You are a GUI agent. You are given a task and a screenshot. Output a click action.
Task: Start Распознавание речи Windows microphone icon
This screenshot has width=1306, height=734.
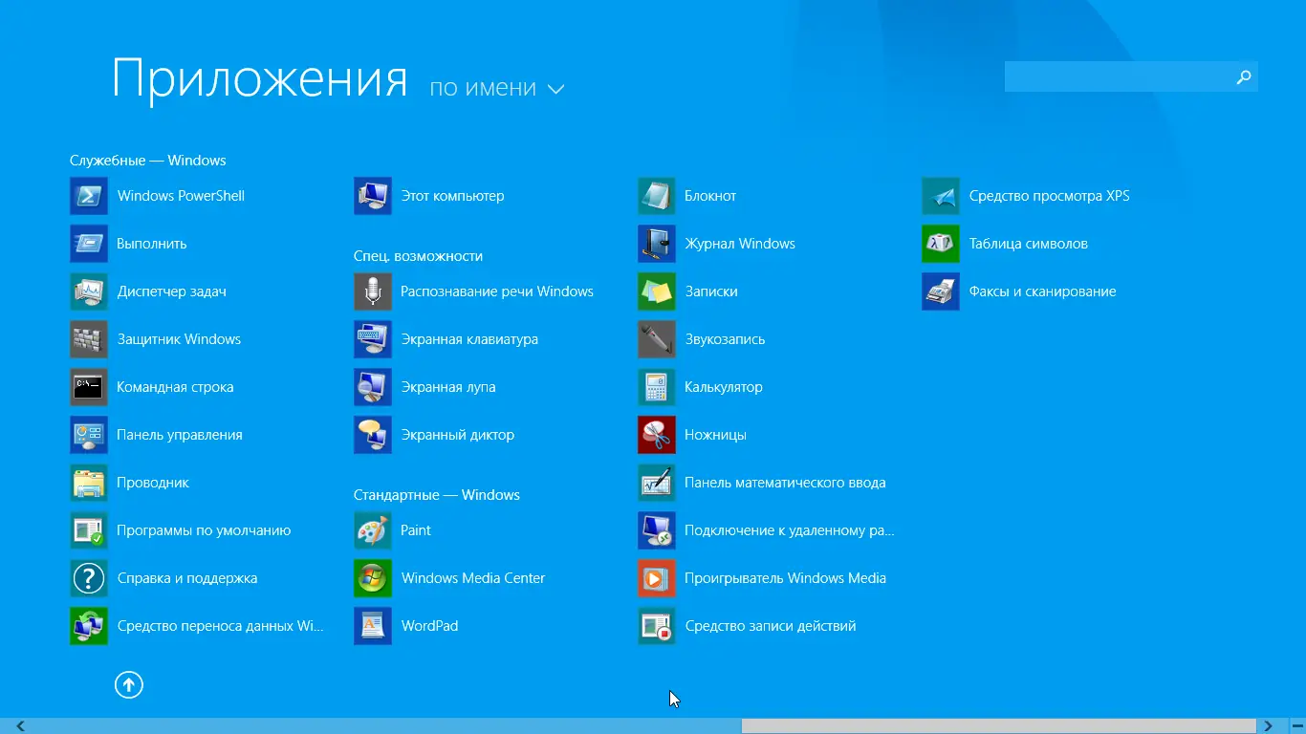tap(373, 291)
